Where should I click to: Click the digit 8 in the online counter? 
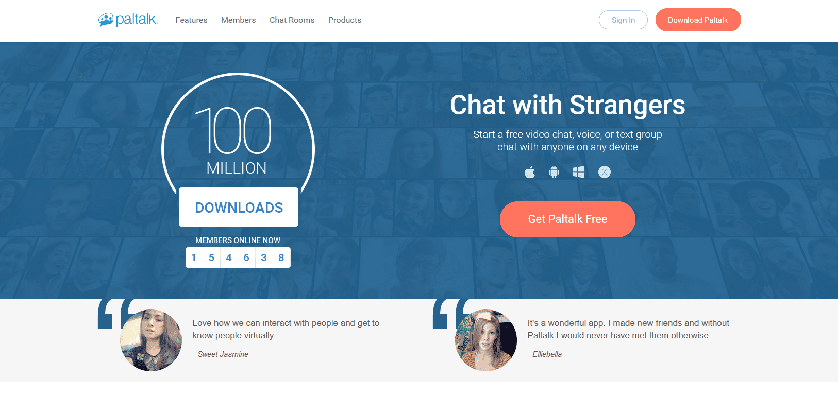281,257
